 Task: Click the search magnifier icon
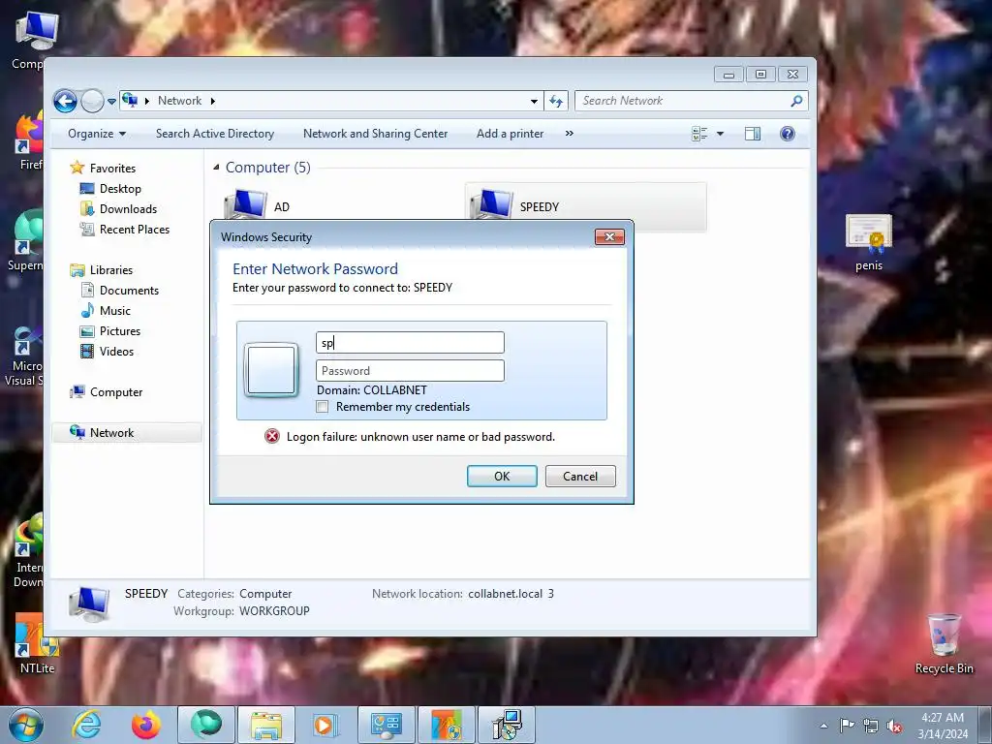click(x=797, y=101)
